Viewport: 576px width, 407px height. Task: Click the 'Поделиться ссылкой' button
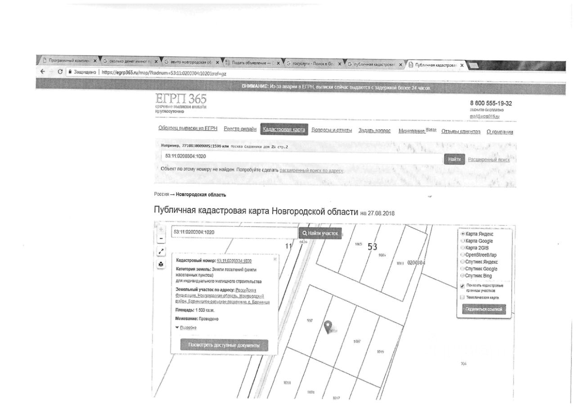(x=483, y=309)
